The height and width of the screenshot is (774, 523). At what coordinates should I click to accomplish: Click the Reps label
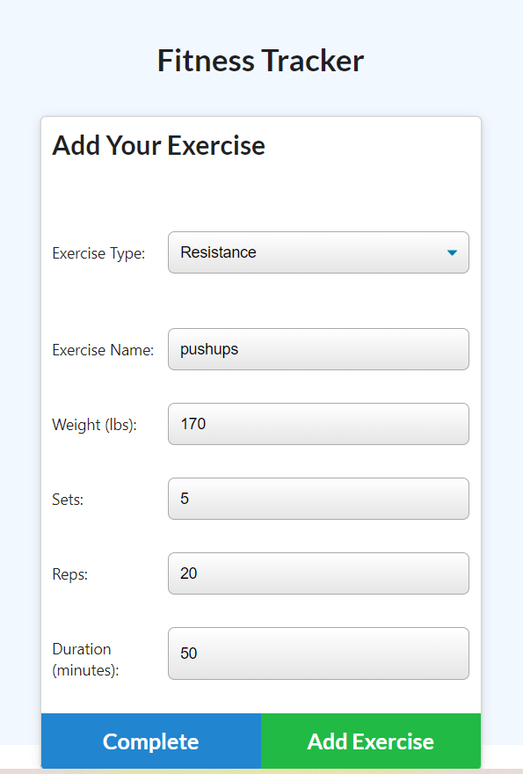coord(69,573)
